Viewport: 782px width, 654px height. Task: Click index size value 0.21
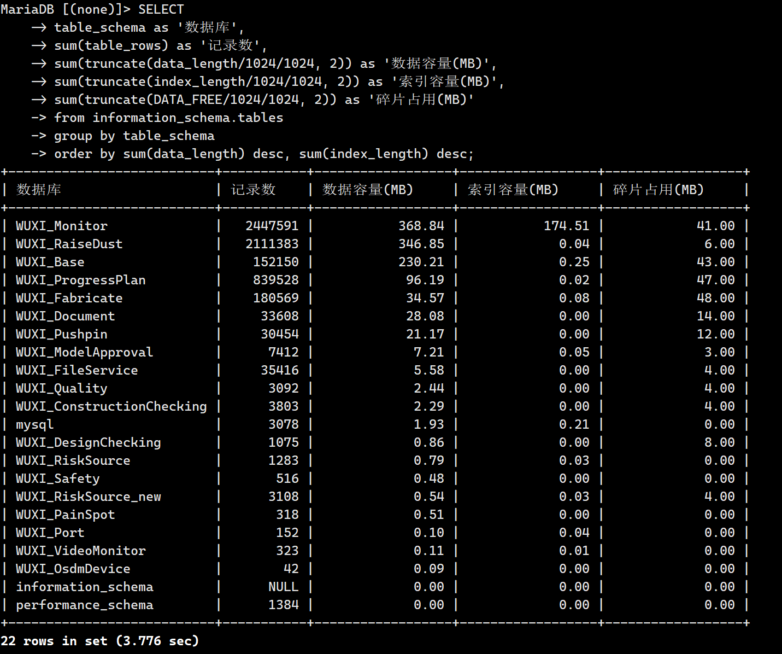(x=574, y=424)
